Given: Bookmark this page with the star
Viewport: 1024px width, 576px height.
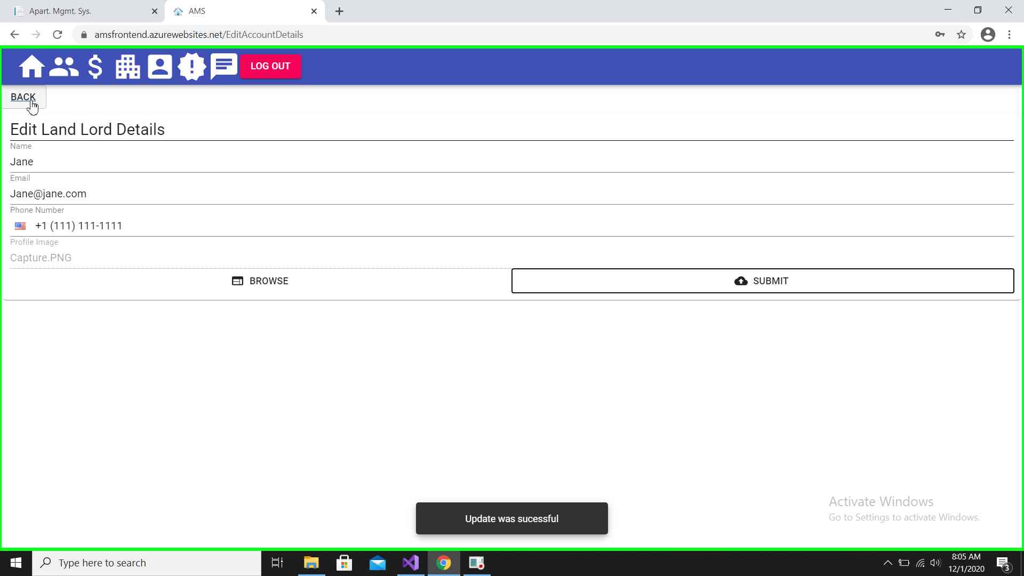Looking at the screenshot, I should 961,35.
